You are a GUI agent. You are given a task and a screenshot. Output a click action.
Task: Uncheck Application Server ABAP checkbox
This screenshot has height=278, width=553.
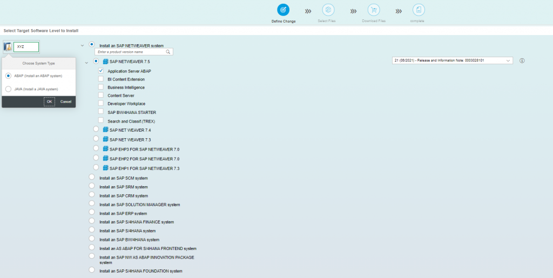[x=101, y=71]
